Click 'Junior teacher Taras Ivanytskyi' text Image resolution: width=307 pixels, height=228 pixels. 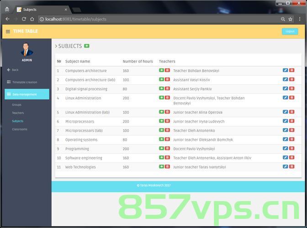[199, 167]
